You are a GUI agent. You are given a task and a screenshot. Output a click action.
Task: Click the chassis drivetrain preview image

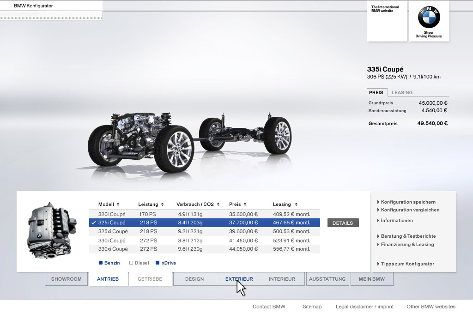pyautogui.click(x=189, y=142)
